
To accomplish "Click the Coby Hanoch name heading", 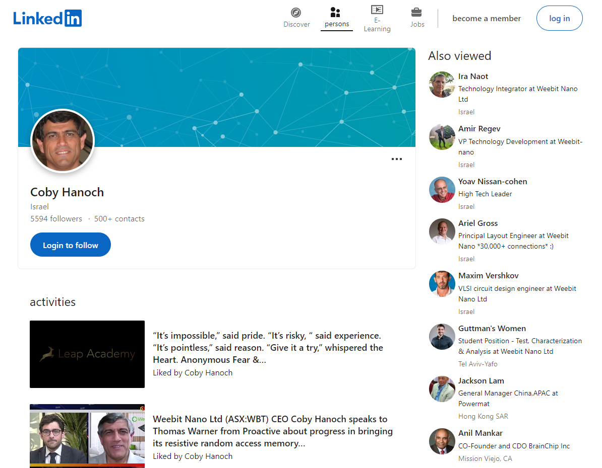I will [x=67, y=192].
